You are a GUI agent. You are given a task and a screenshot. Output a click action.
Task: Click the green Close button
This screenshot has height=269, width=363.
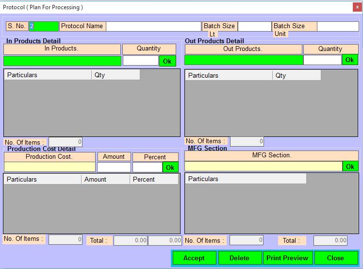pyautogui.click(x=335, y=258)
